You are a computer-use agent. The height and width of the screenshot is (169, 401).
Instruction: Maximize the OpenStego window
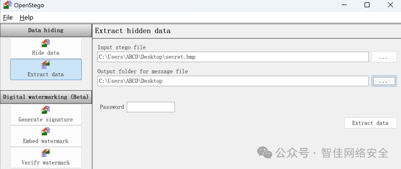point(367,5)
